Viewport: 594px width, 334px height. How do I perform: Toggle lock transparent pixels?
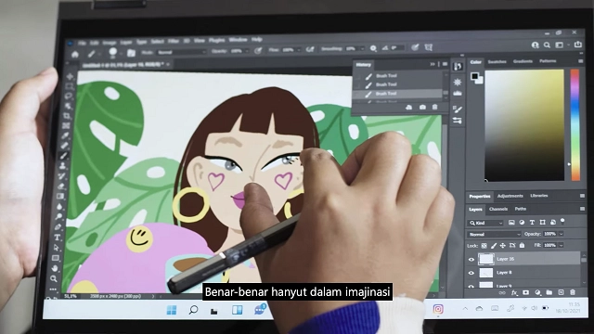[484, 246]
